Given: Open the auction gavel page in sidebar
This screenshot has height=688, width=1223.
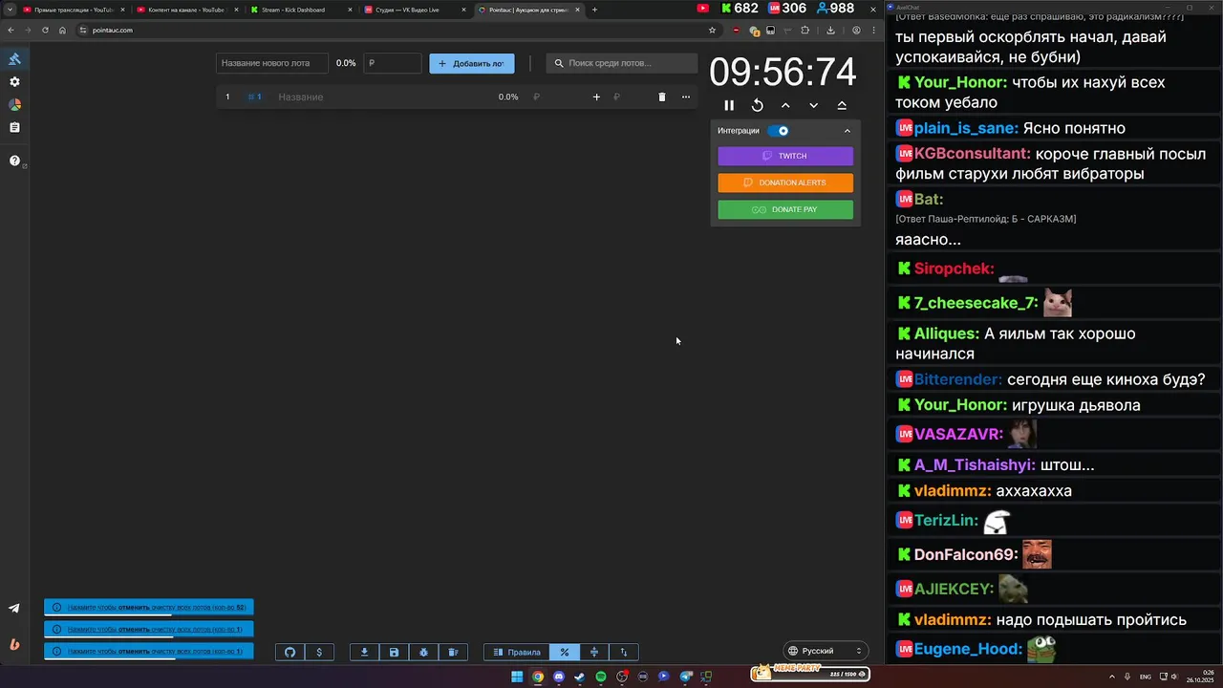Looking at the screenshot, I should pyautogui.click(x=14, y=59).
